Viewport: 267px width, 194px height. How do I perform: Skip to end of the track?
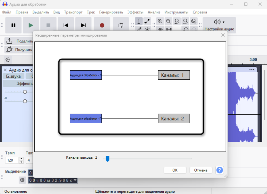(x=83, y=25)
